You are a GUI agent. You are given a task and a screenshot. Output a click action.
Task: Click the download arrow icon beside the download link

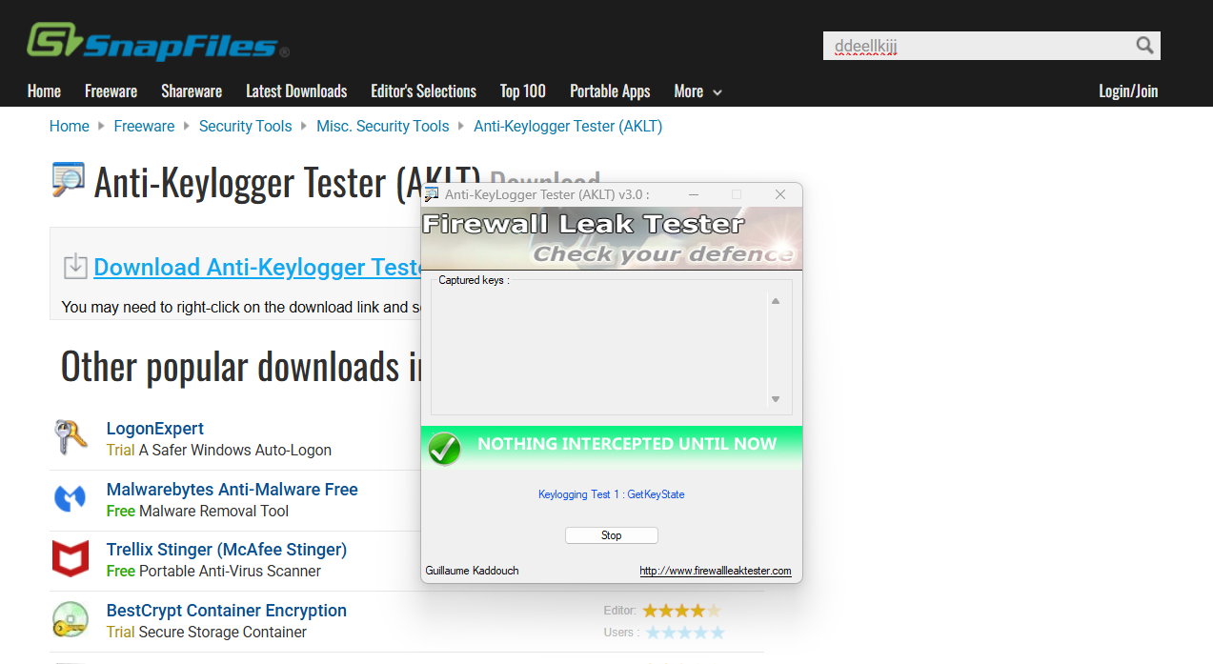click(75, 267)
